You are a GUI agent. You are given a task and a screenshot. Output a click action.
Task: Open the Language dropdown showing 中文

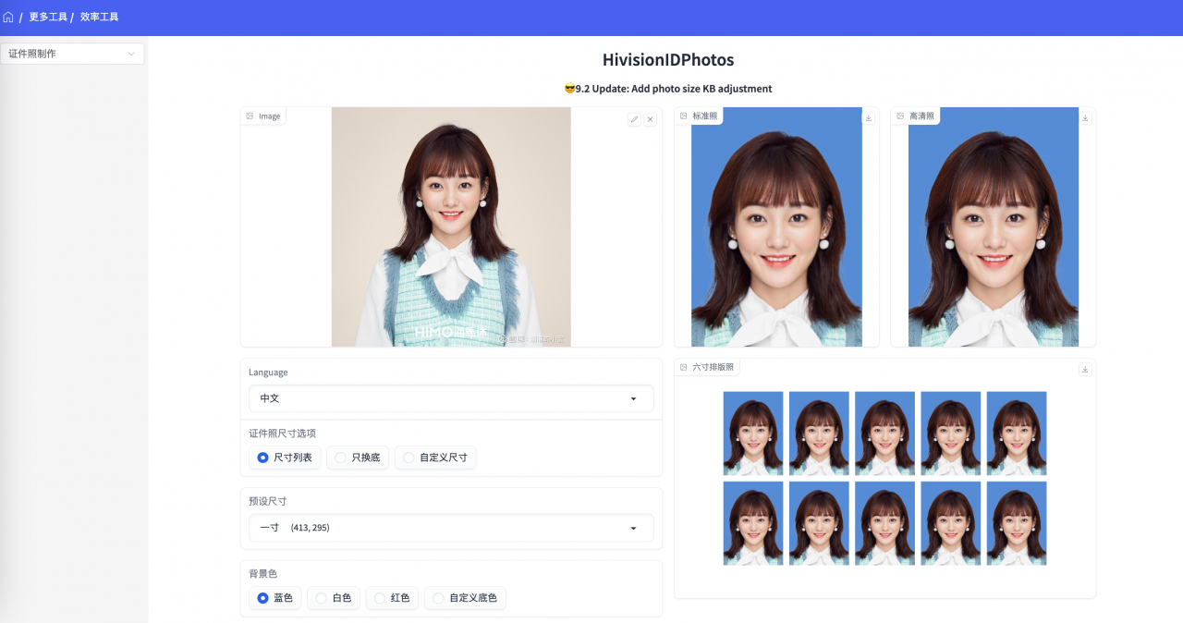click(451, 398)
